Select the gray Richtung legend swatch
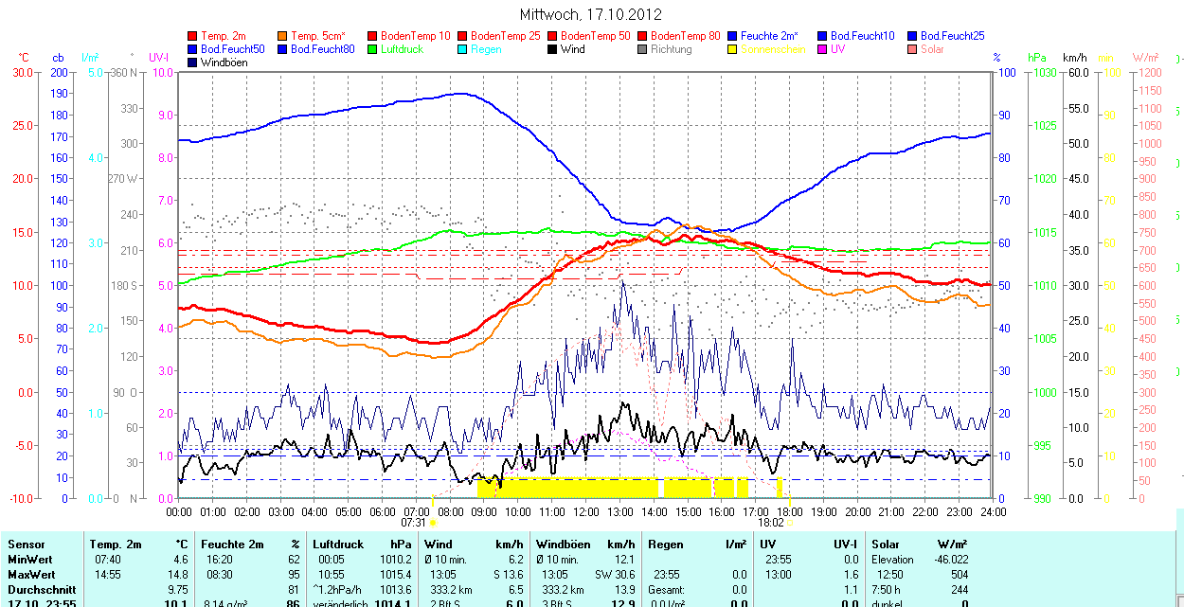This screenshot has width=1184, height=607. pos(643,49)
